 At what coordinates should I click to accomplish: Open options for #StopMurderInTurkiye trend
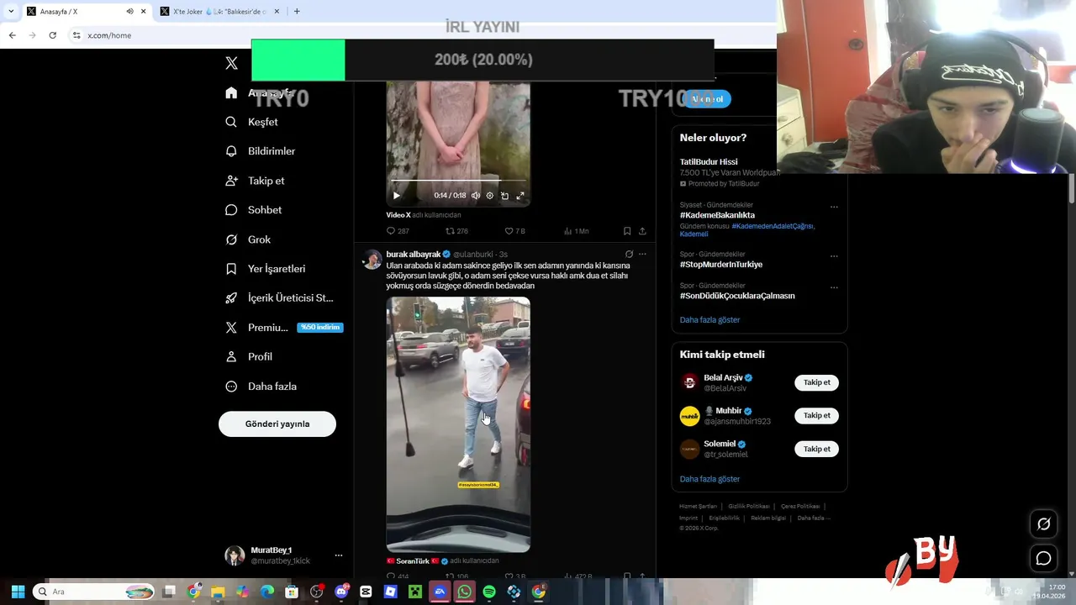(834, 255)
